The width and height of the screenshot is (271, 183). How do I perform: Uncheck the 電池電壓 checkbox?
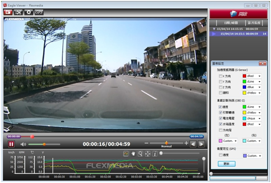[220, 118]
